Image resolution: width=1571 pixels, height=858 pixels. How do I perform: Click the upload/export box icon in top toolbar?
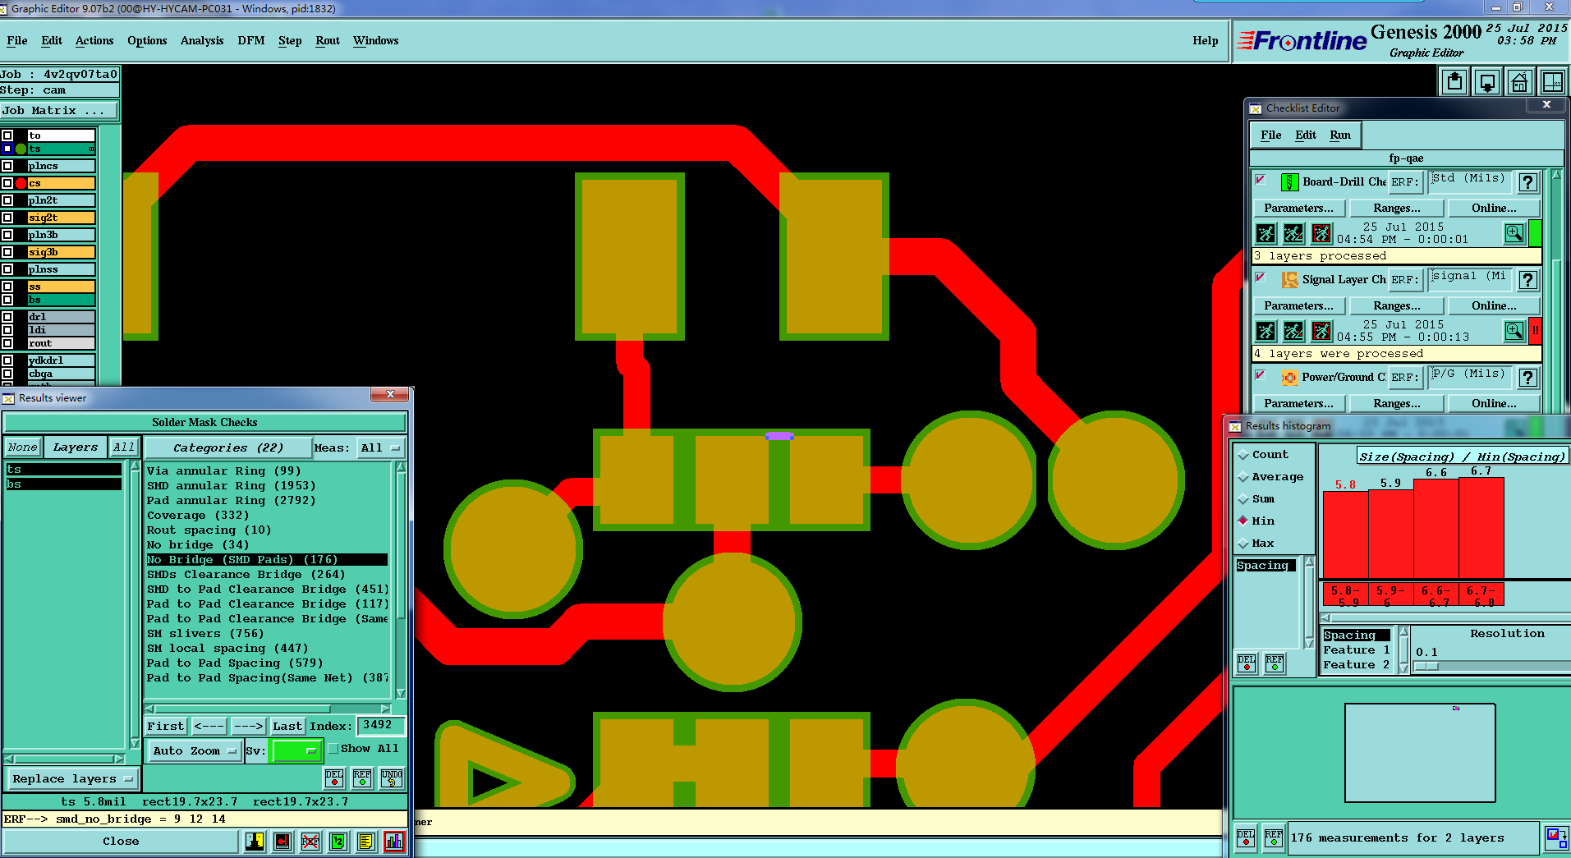[x=1455, y=82]
